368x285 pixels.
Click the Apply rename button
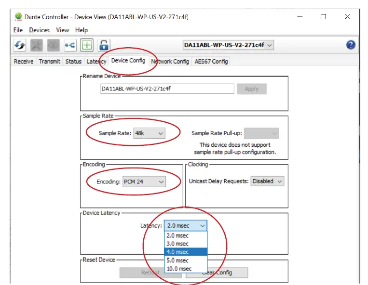coord(252,89)
